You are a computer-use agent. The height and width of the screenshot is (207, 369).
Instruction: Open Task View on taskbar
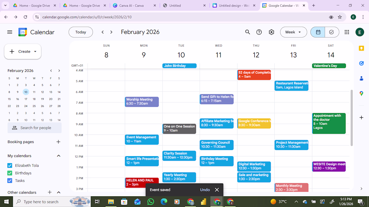point(97,202)
